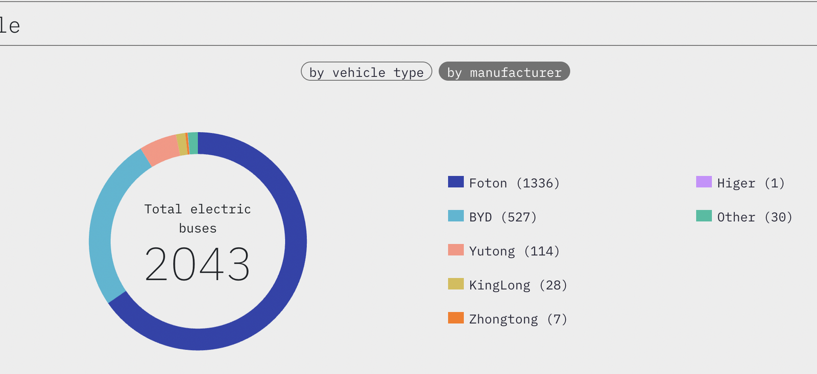Select the 'by manufacturer' pill
This screenshot has height=374, width=817.
point(504,72)
